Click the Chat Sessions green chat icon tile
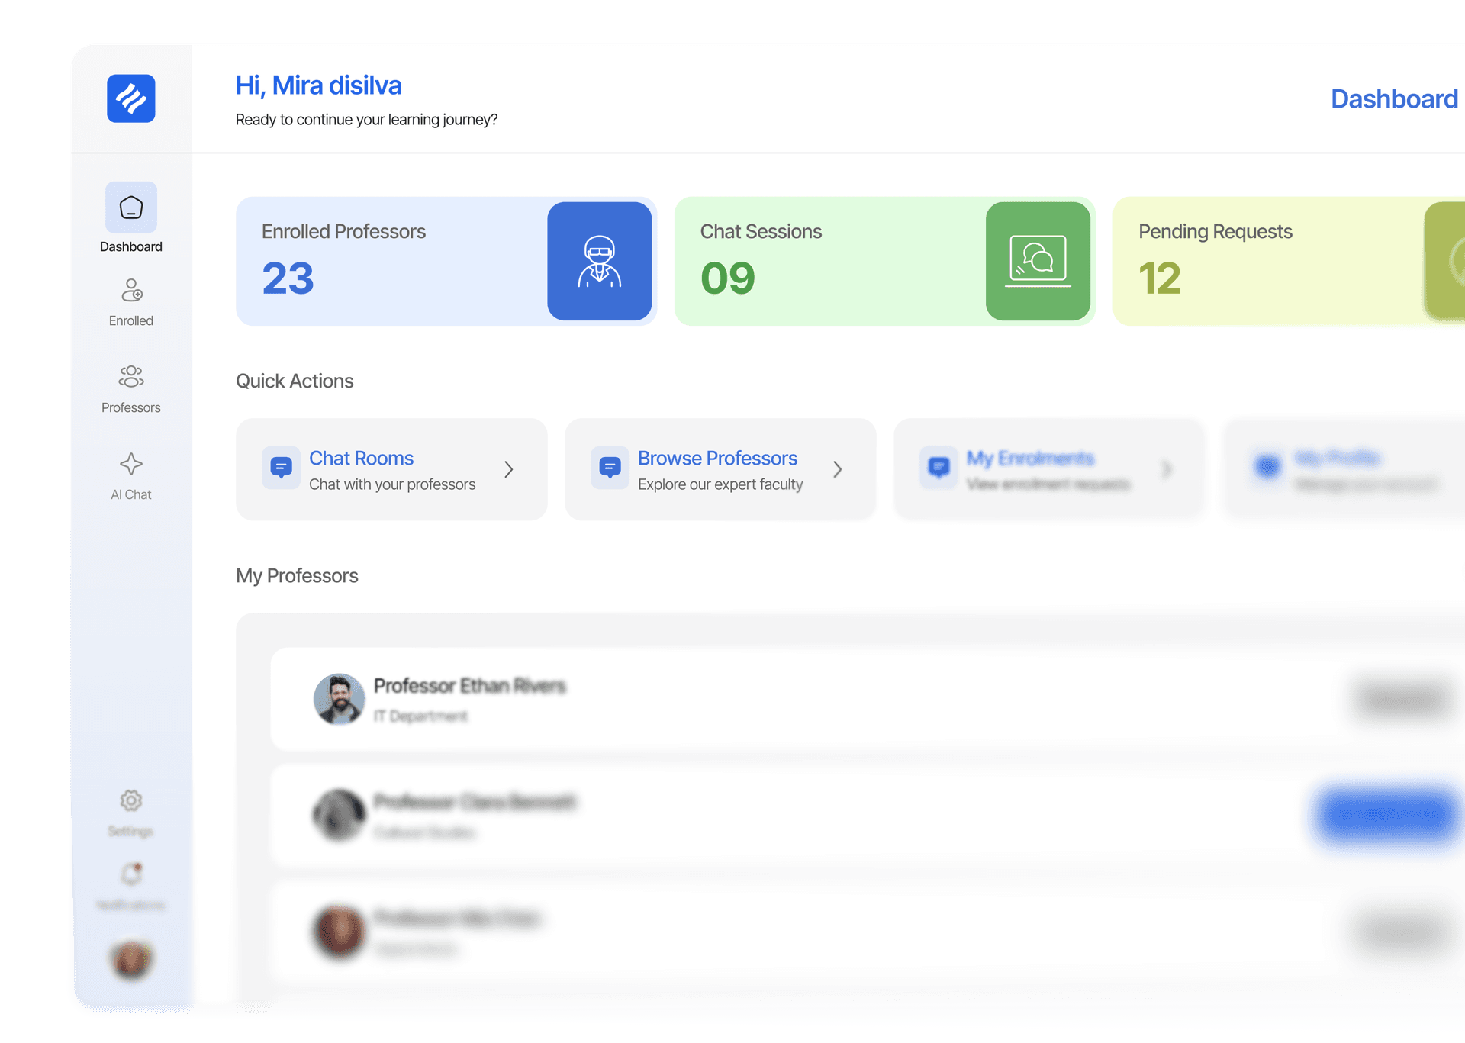This screenshot has height=1043, width=1465. tap(1038, 261)
